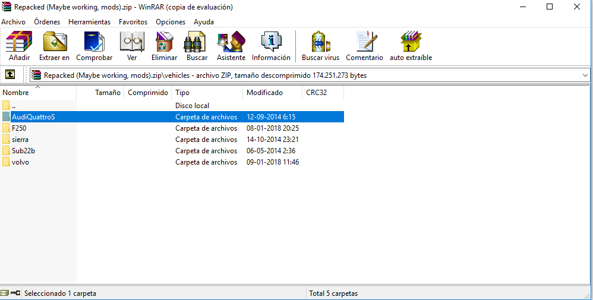The height and width of the screenshot is (300, 593).
Task: Sort by Nombre column header
Action: point(38,93)
